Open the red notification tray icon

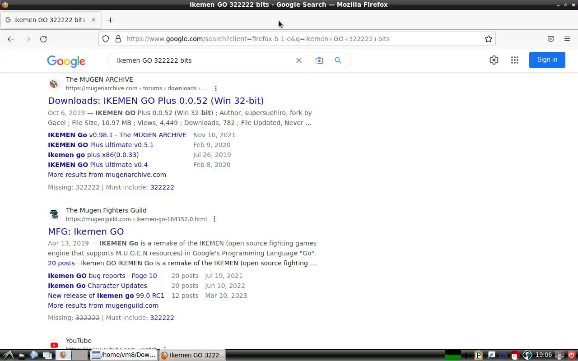(x=515, y=355)
